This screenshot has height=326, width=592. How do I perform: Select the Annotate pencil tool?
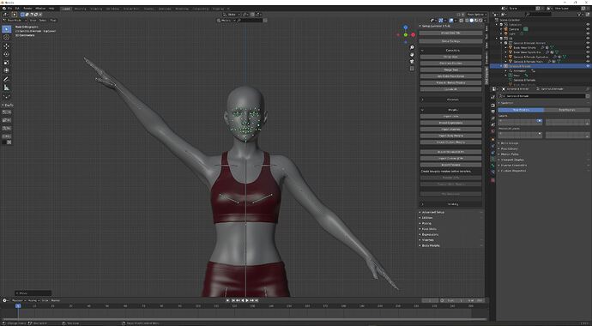pos(6,79)
